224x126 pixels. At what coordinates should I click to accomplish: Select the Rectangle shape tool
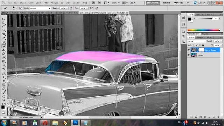[4, 85]
